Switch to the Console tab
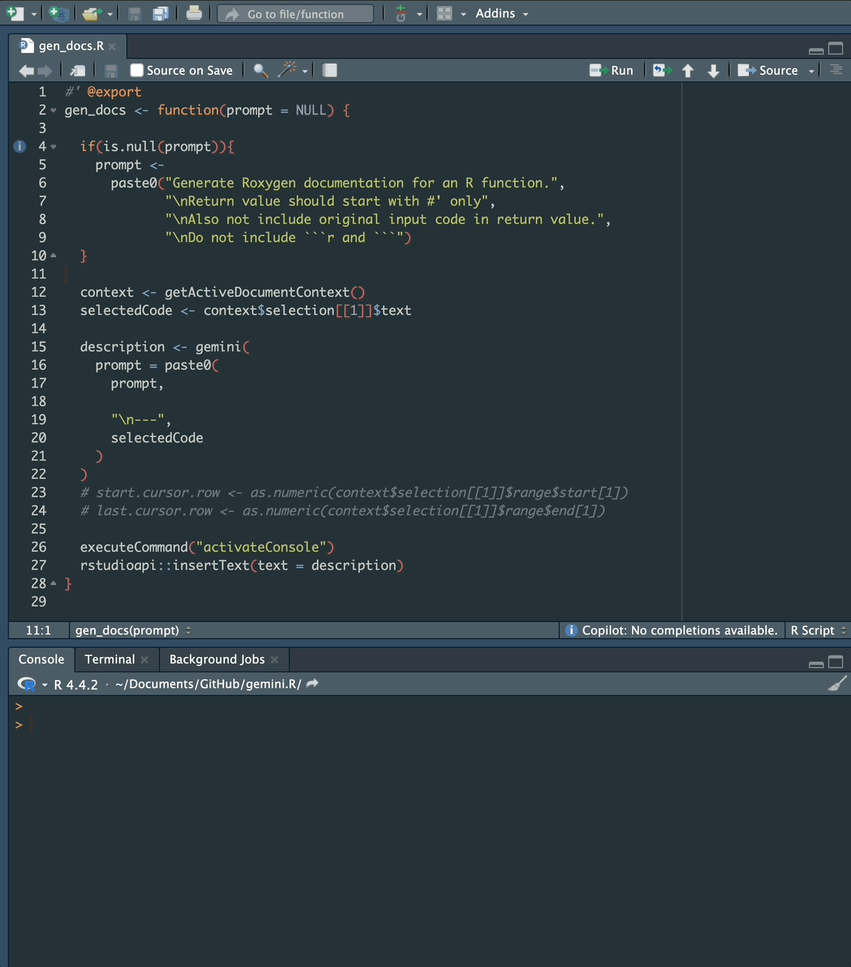 (41, 659)
